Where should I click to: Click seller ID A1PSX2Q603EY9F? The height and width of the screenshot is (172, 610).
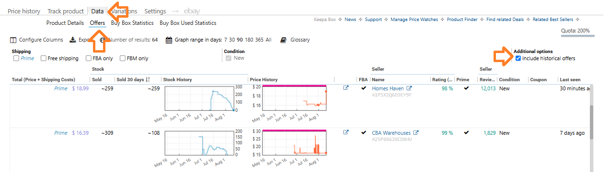(x=391, y=95)
